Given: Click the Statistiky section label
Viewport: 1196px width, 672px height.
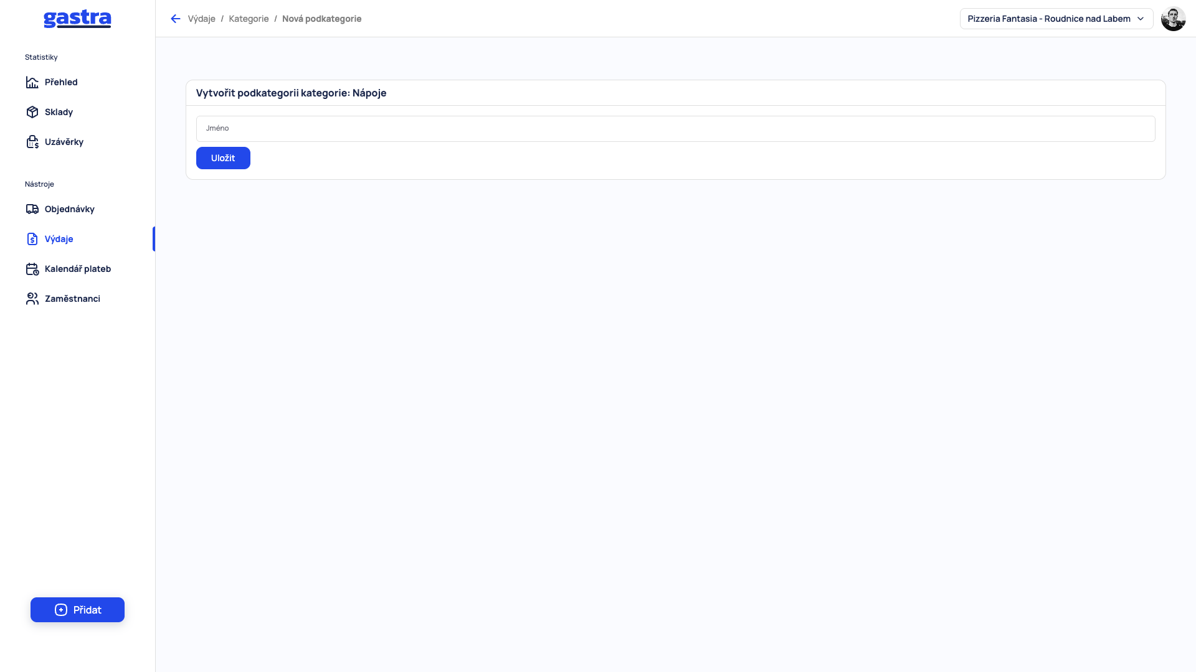Looking at the screenshot, I should click(41, 57).
